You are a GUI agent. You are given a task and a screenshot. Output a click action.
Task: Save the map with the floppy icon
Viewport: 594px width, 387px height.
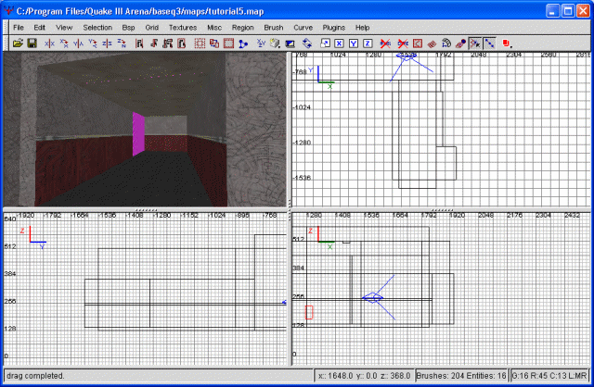32,44
